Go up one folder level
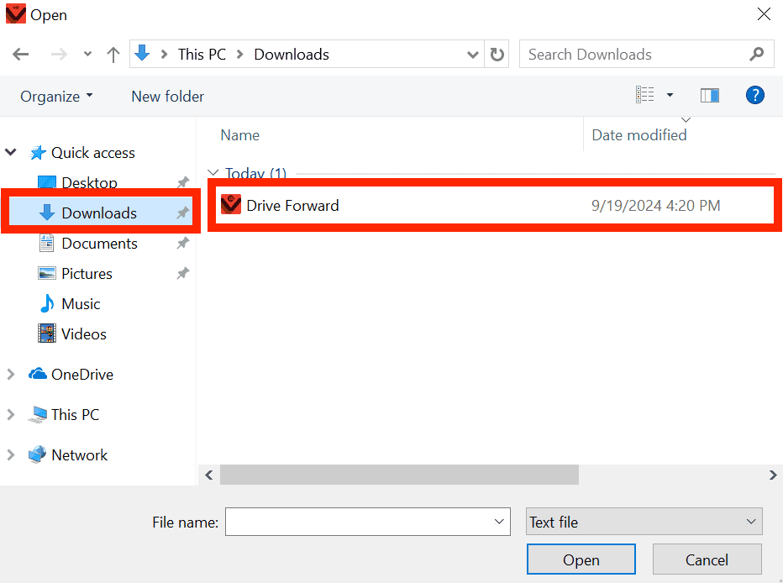 pyautogui.click(x=113, y=54)
